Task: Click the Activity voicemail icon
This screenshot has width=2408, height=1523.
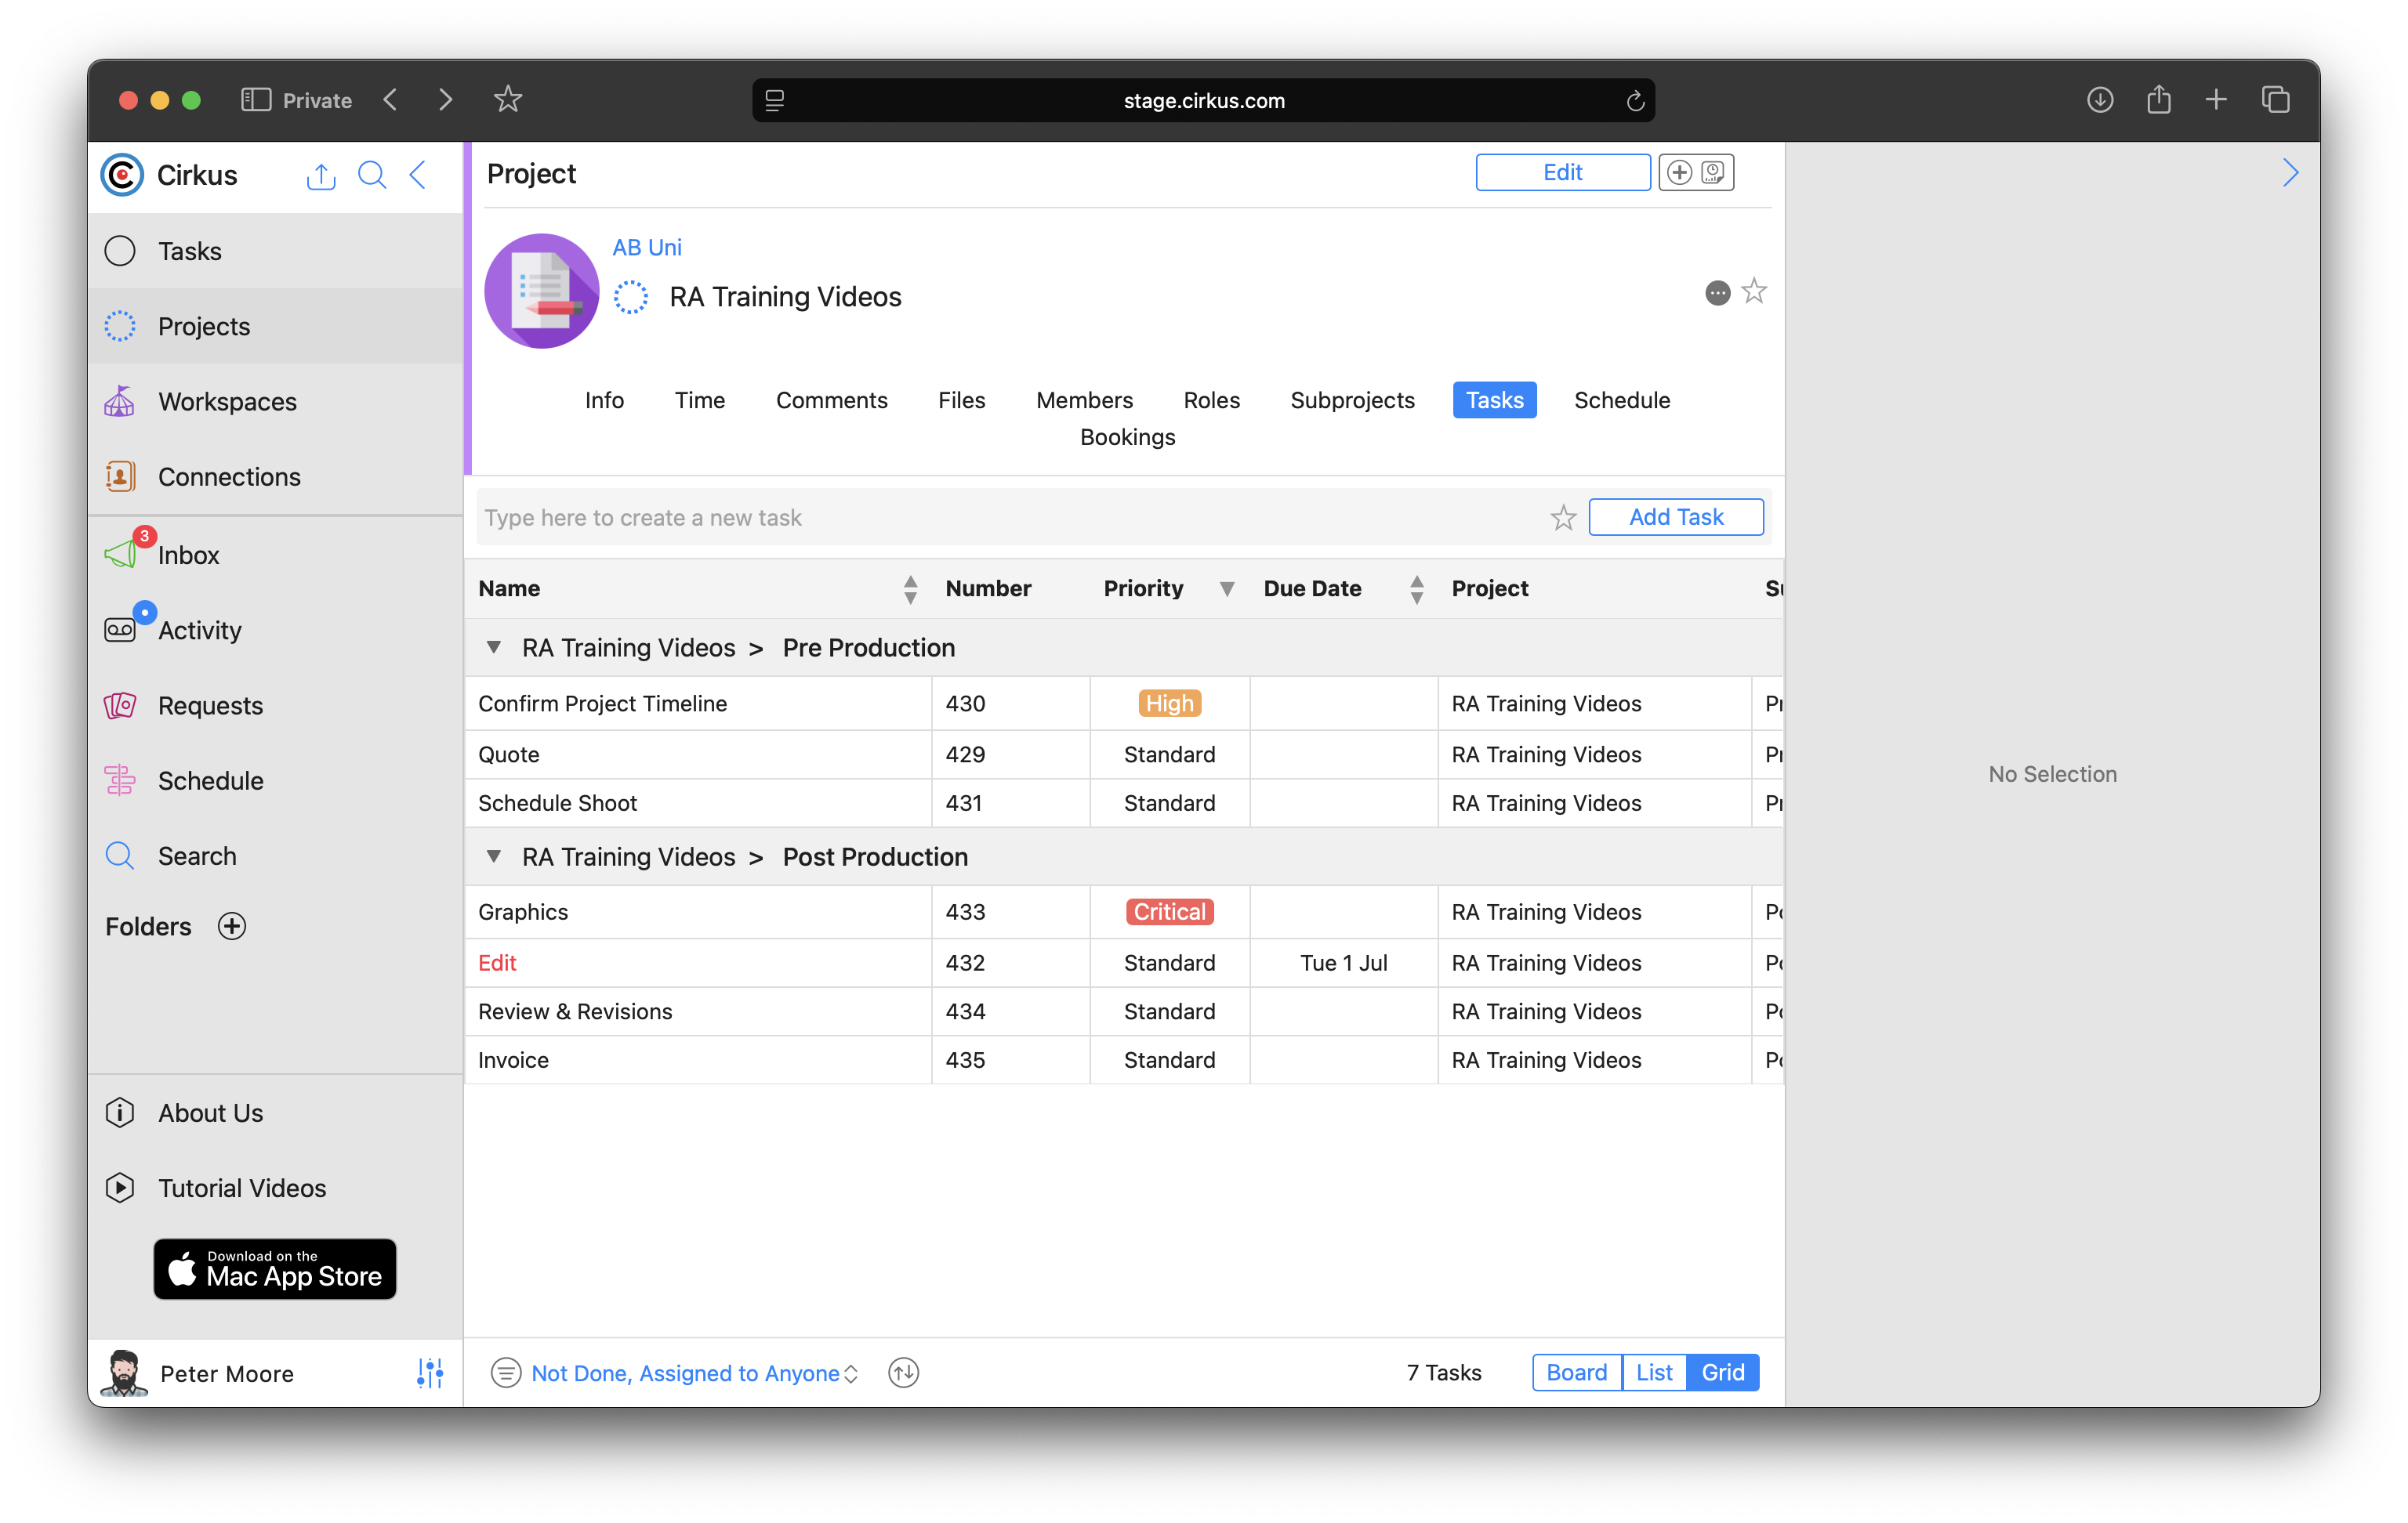Action: tap(120, 630)
